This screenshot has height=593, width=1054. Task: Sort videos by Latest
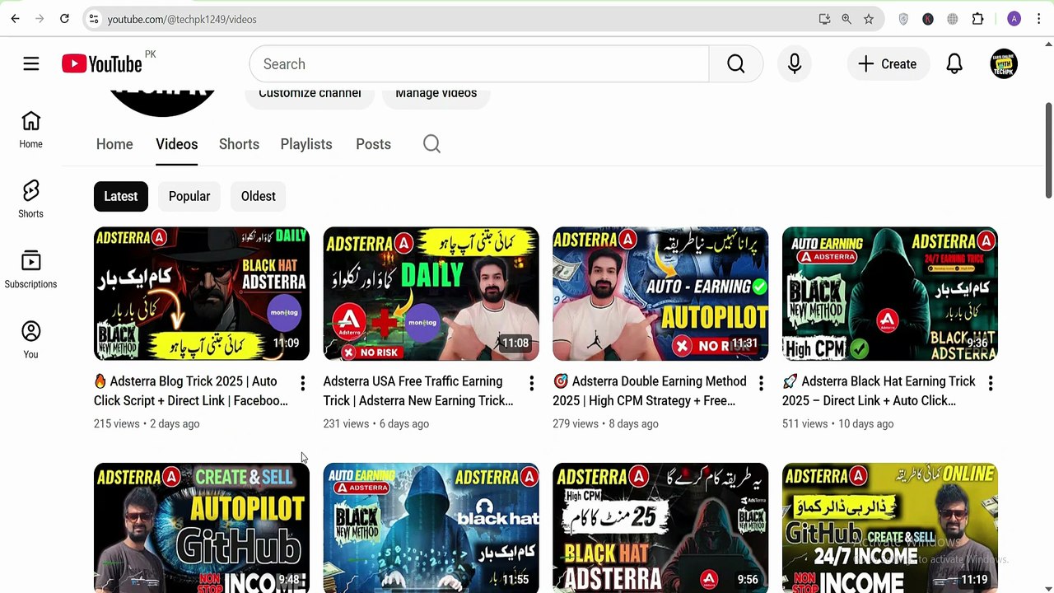[121, 196]
